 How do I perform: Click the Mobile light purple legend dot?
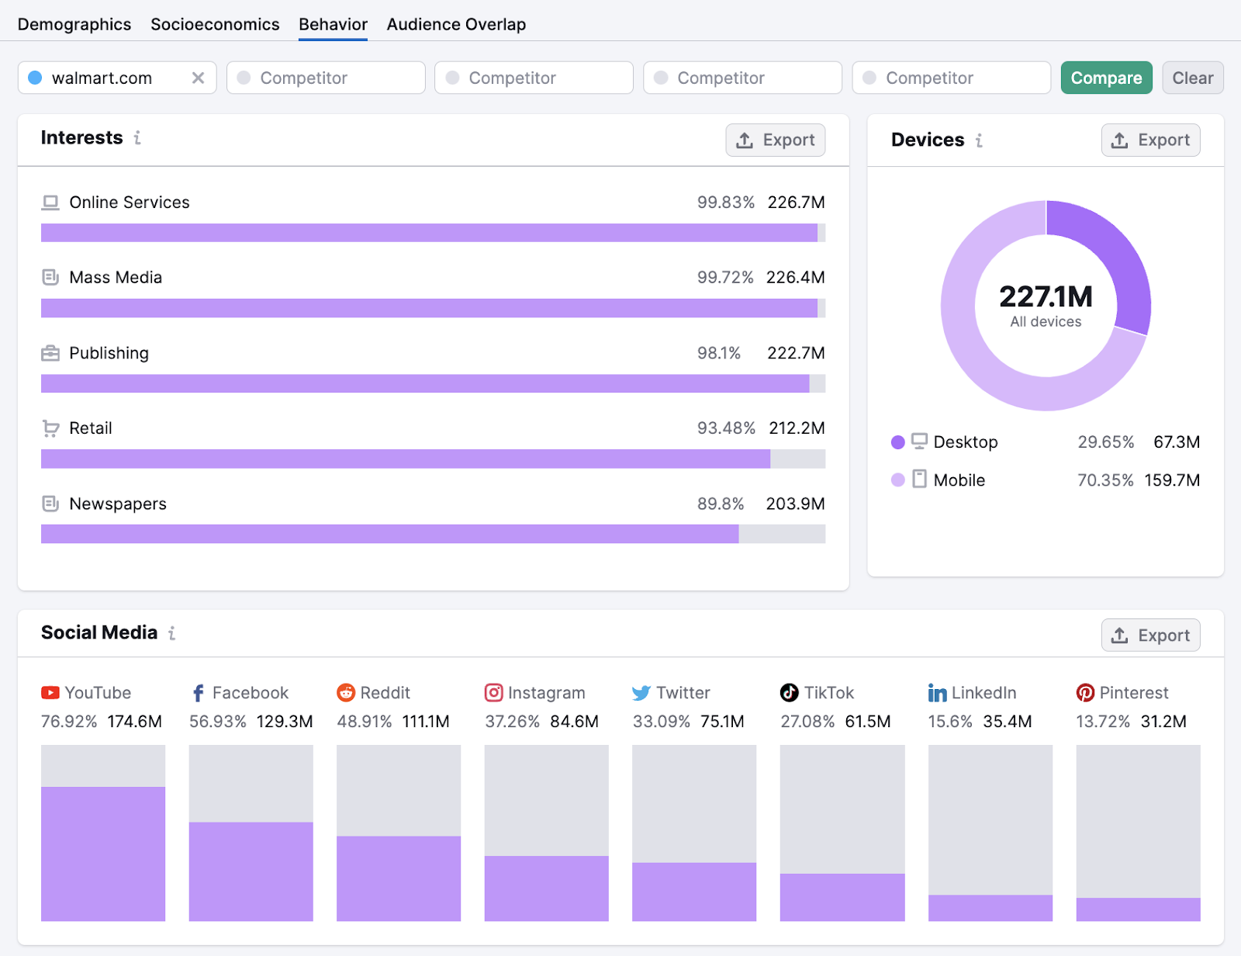(x=898, y=480)
